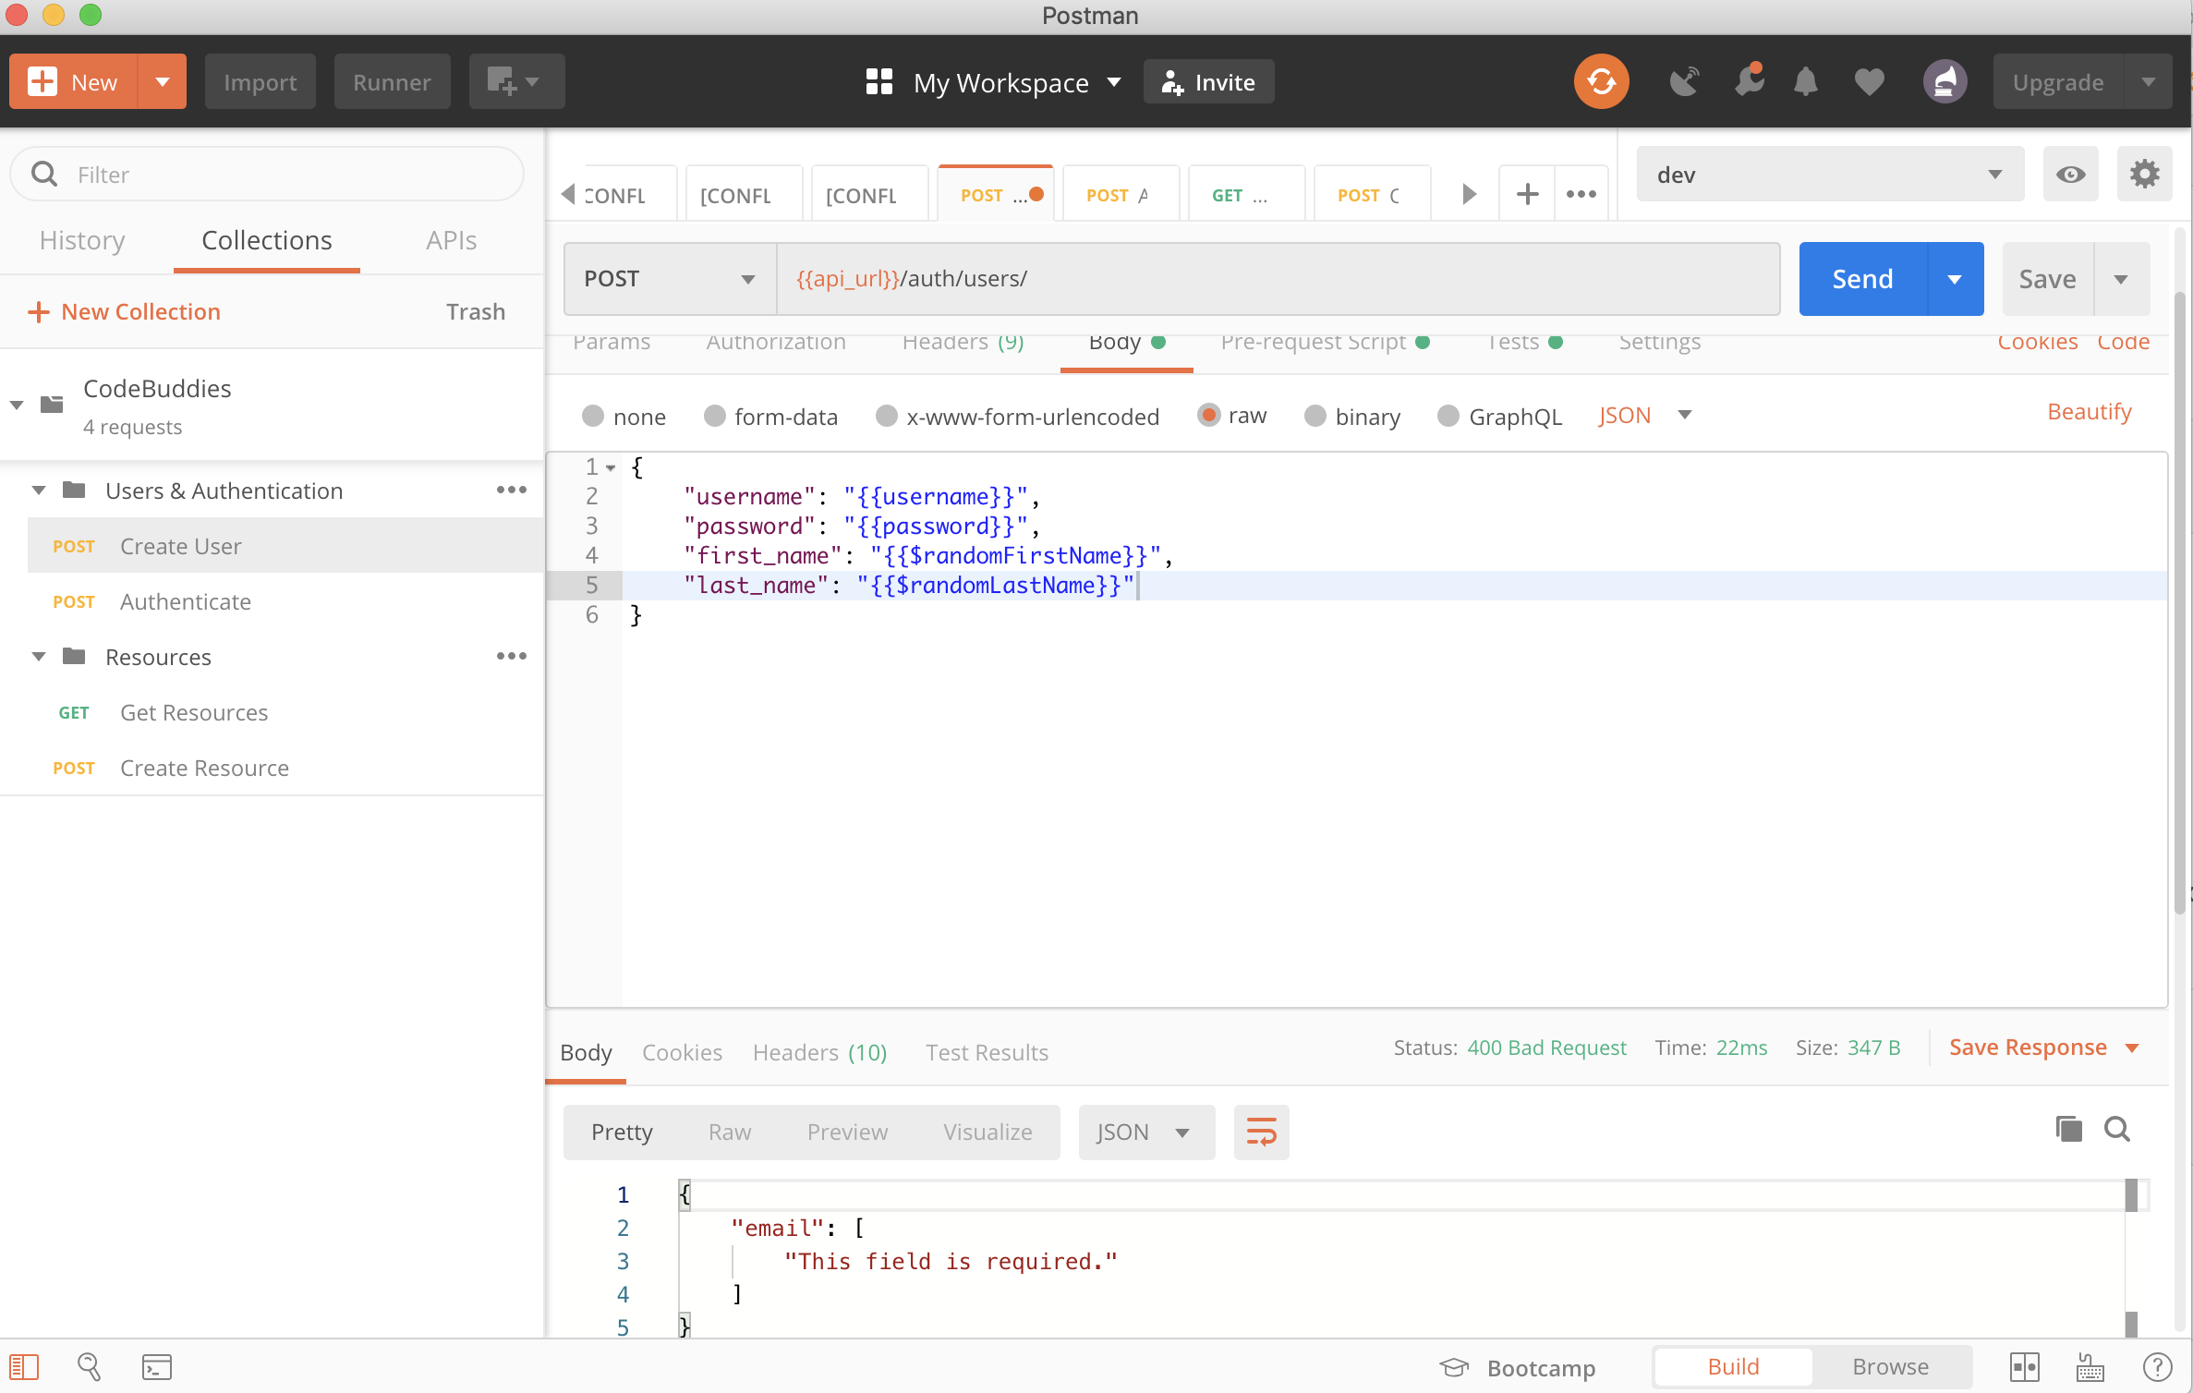Click the environment quick look eye icon

click(2070, 175)
